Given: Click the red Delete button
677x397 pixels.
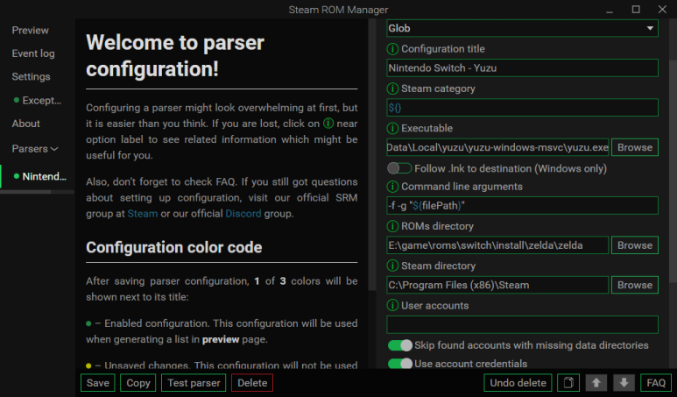Looking at the screenshot, I should pos(252,383).
